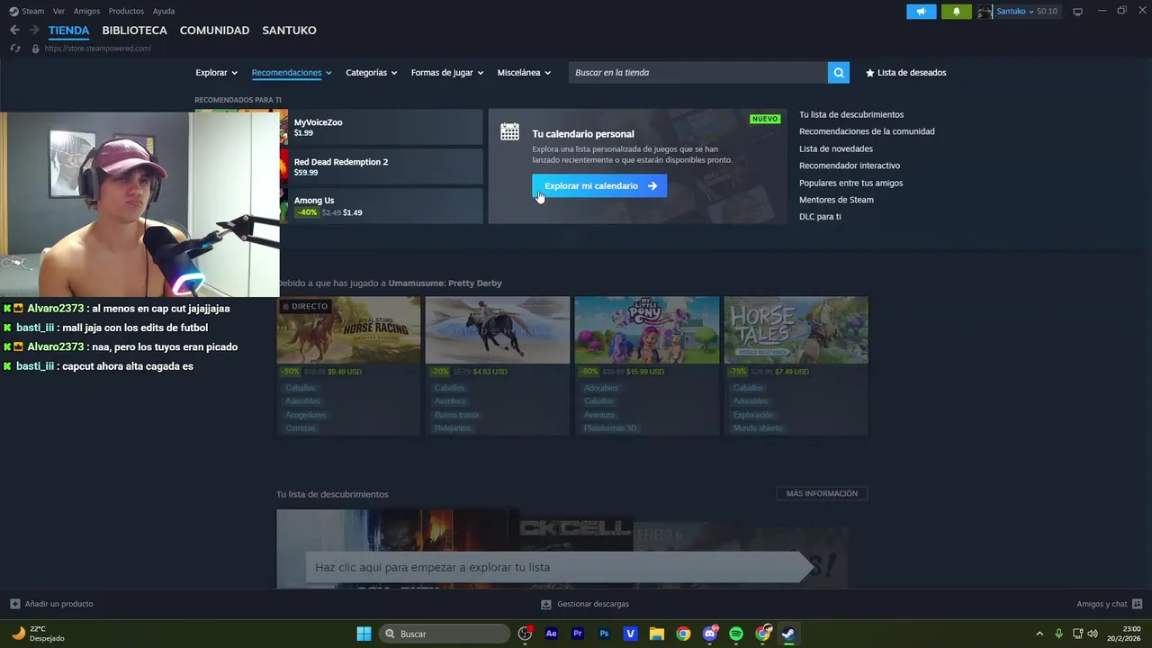The height and width of the screenshot is (648, 1152).
Task: Go back with the left arrow
Action: point(14,30)
